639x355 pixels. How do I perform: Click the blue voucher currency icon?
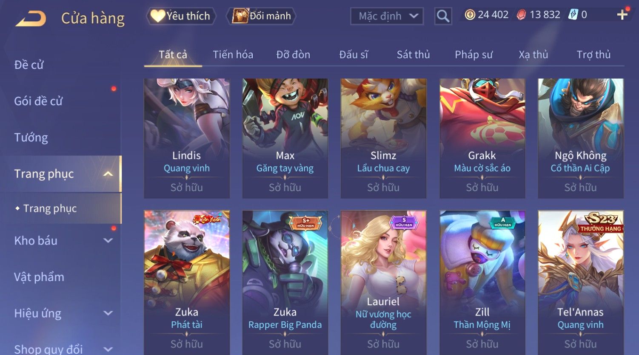(573, 15)
